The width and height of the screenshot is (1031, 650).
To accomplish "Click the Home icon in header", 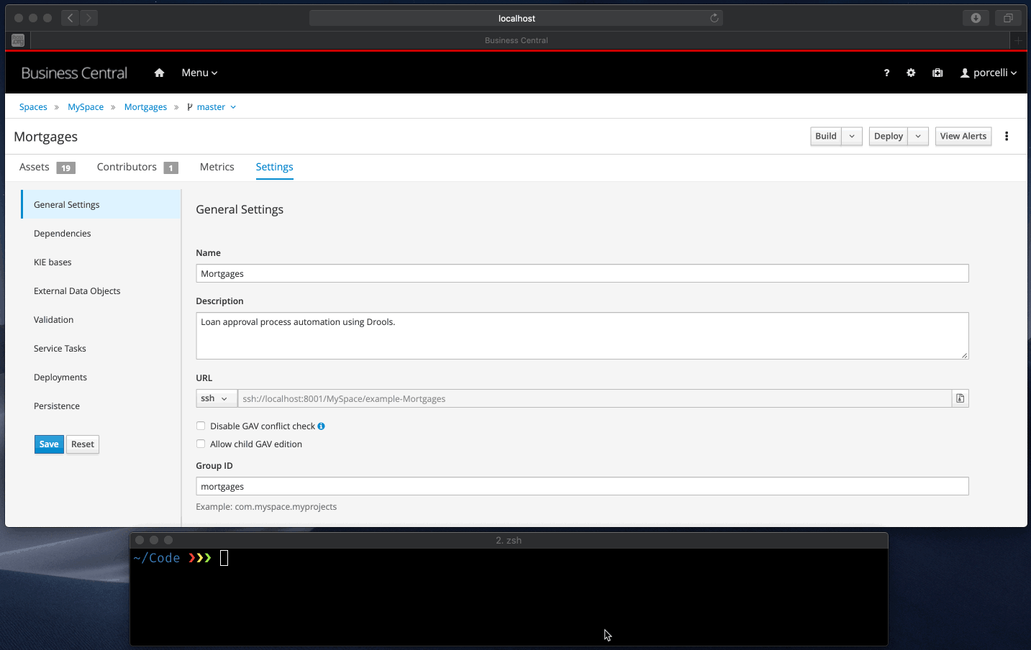I will coord(159,73).
